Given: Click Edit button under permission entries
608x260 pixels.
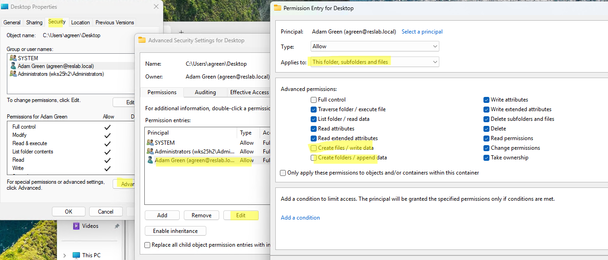Looking at the screenshot, I should (241, 215).
